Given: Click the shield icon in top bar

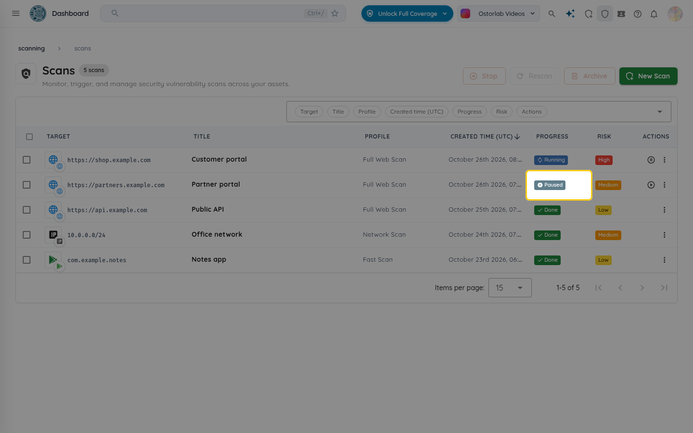Looking at the screenshot, I should [605, 13].
